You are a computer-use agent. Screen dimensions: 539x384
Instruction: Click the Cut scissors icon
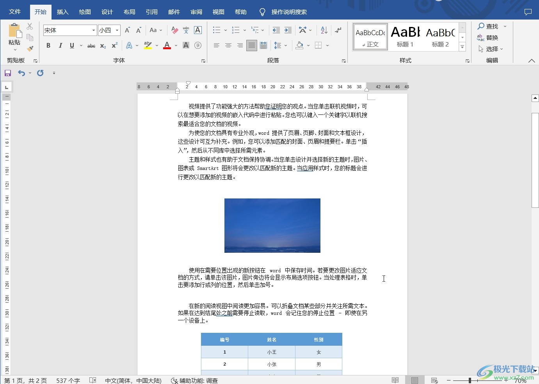(x=30, y=27)
